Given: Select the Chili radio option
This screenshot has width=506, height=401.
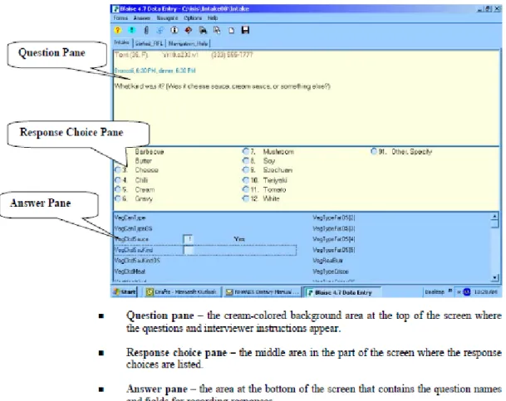Looking at the screenshot, I should coord(118,180).
